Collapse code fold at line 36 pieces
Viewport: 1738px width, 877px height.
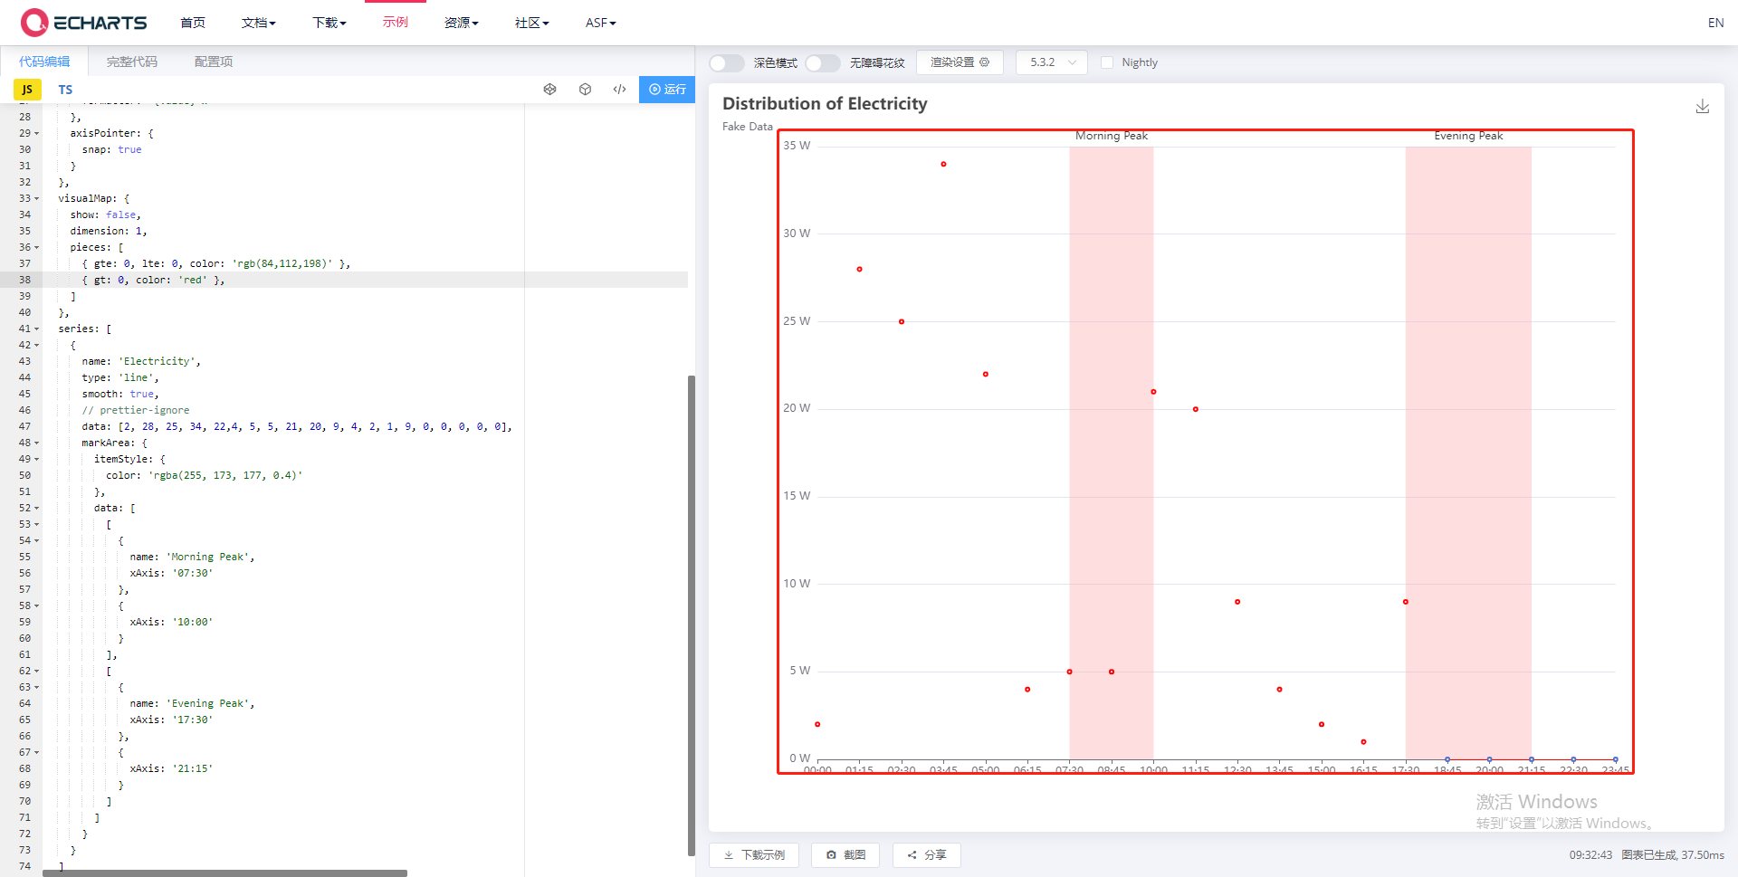[x=37, y=247]
